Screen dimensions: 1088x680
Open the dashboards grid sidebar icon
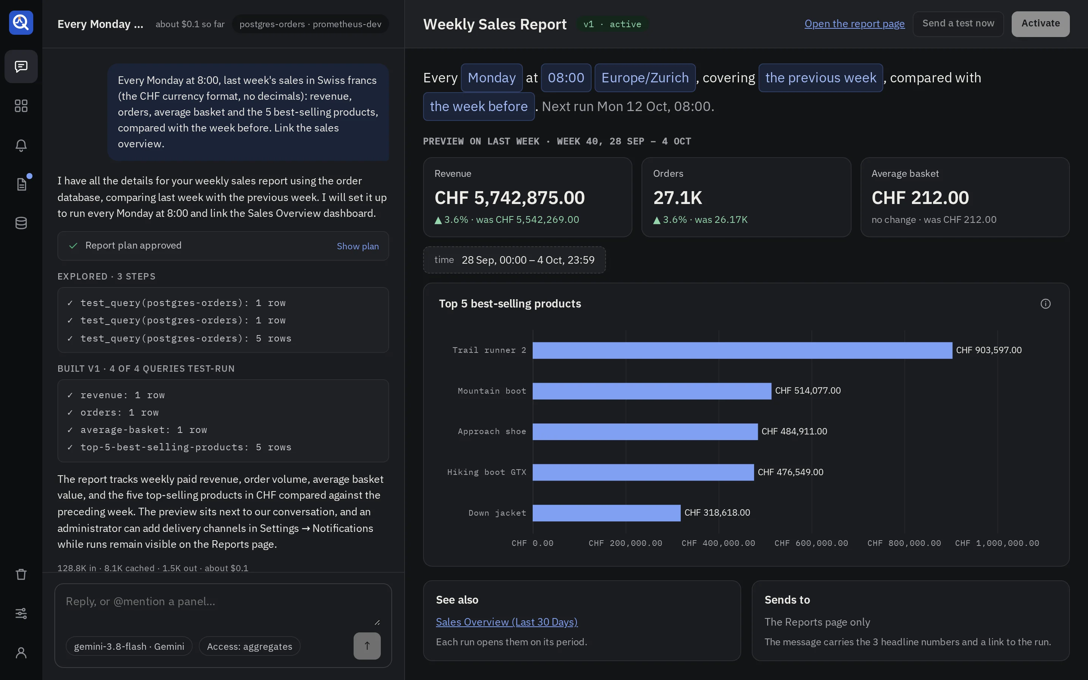click(21, 106)
